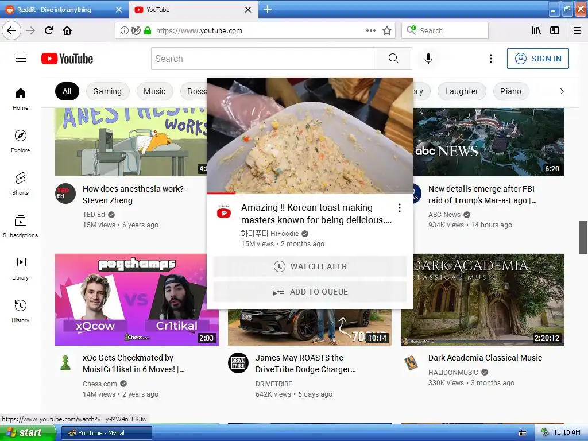Open the YouTube guide hamburger menu

pos(21,59)
